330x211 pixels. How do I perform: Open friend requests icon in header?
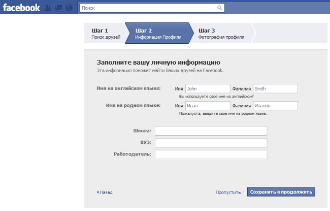[48, 8]
